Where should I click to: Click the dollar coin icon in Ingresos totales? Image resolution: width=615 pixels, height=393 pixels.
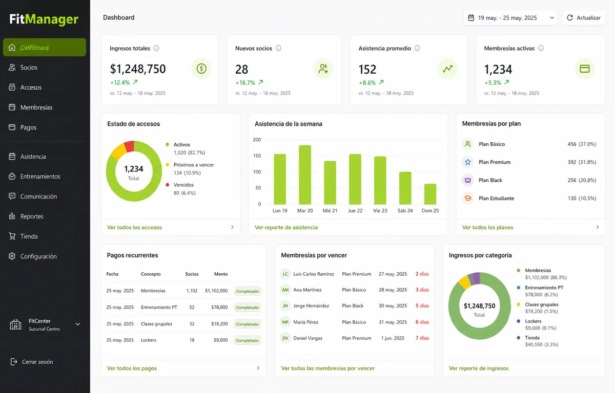tap(201, 69)
